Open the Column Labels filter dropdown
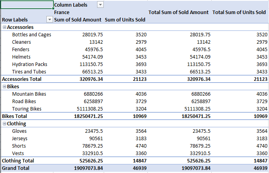The height and width of the screenshot is (173, 269). click(100, 5)
